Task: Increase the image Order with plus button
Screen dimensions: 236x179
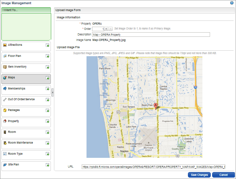Action: 106,29
